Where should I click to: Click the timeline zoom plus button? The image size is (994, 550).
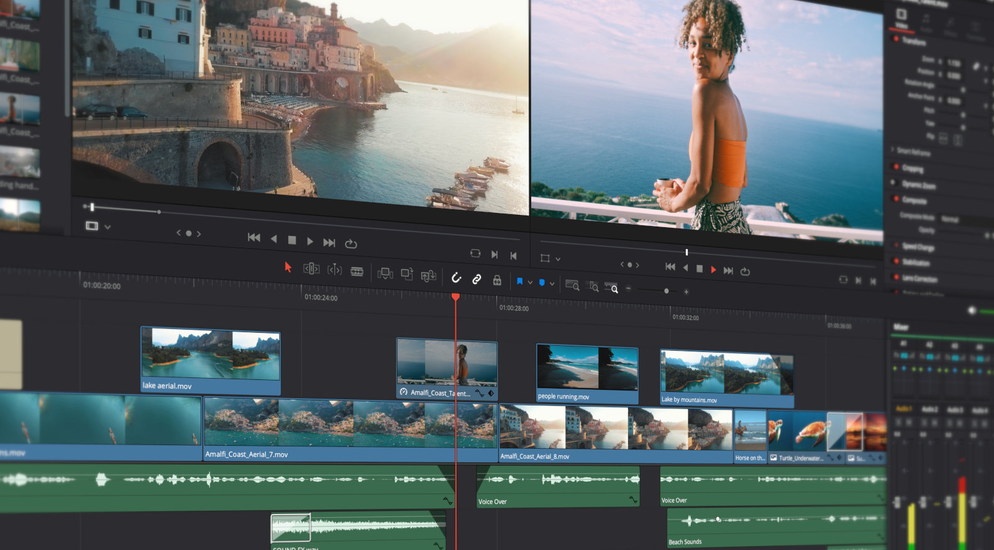(x=686, y=292)
